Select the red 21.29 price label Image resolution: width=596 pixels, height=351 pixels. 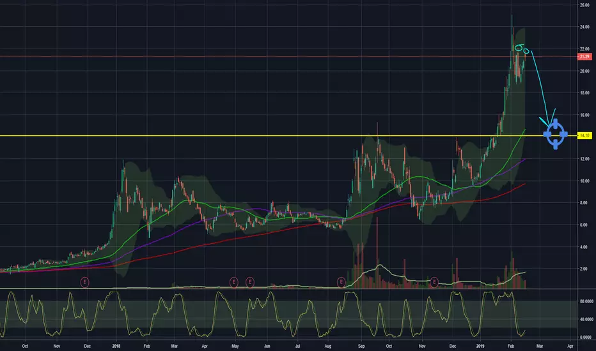[x=584, y=57]
